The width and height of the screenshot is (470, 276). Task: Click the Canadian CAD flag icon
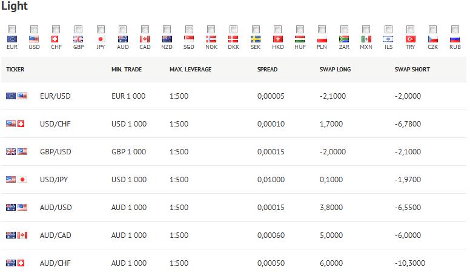(145, 39)
